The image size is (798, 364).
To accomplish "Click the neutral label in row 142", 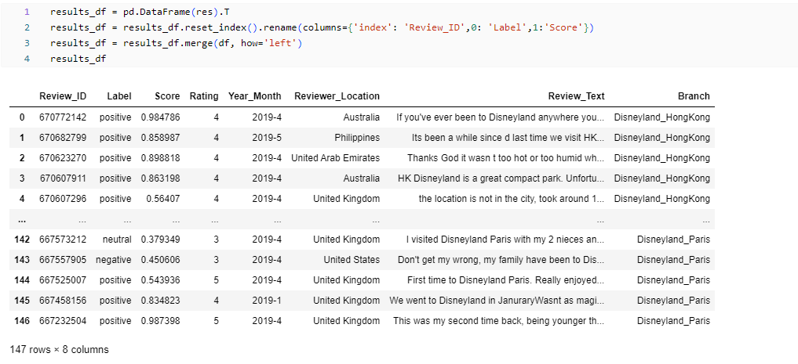I will click(x=117, y=239).
